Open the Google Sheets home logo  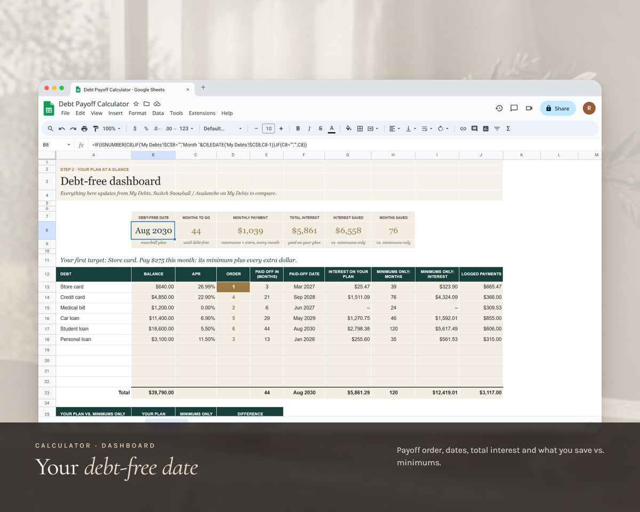[49, 108]
